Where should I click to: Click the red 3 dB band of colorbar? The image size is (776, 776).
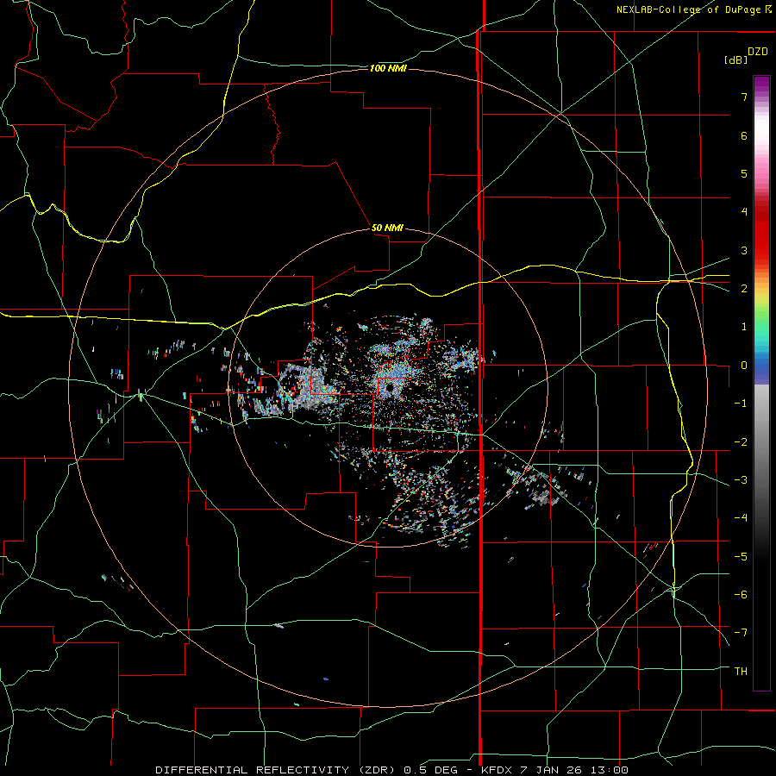[x=761, y=250]
